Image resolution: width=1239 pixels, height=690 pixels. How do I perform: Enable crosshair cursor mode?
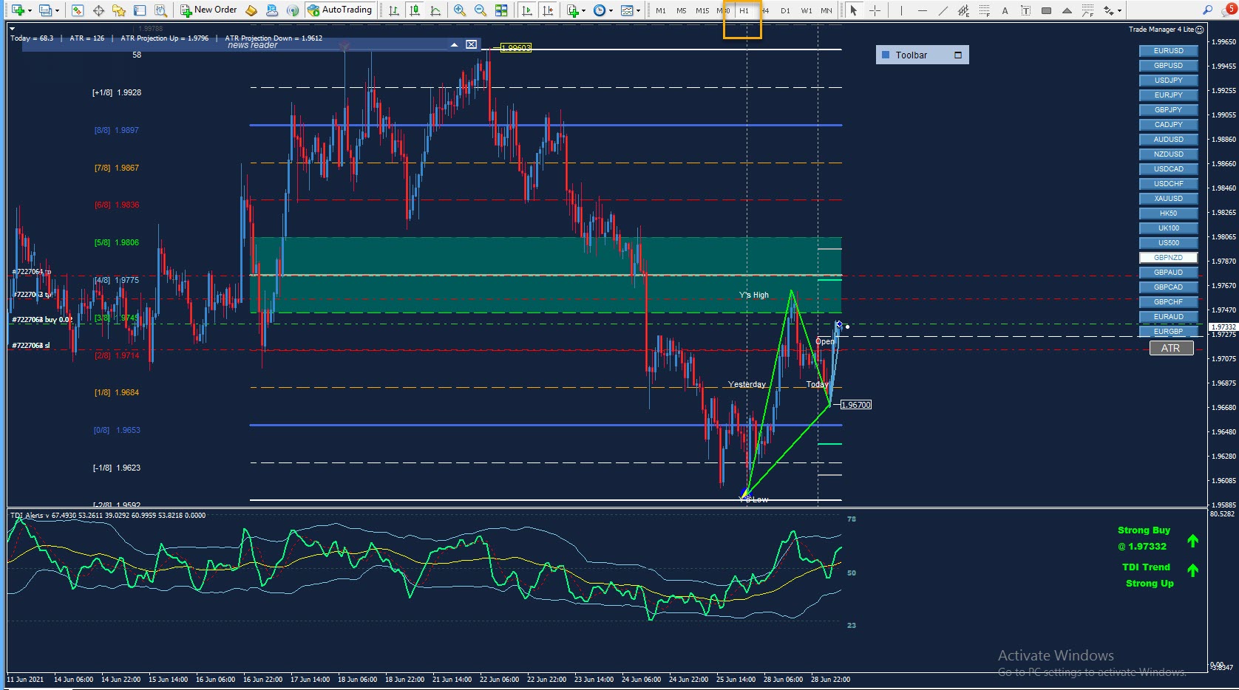coord(875,10)
